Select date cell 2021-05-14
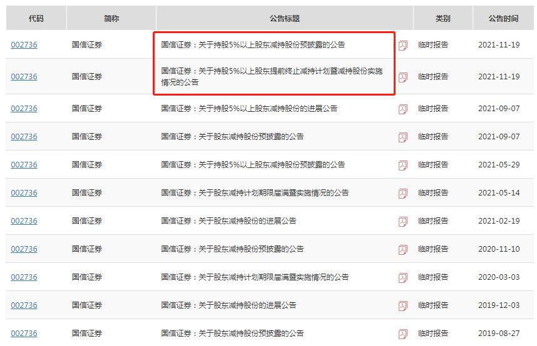 click(x=499, y=192)
